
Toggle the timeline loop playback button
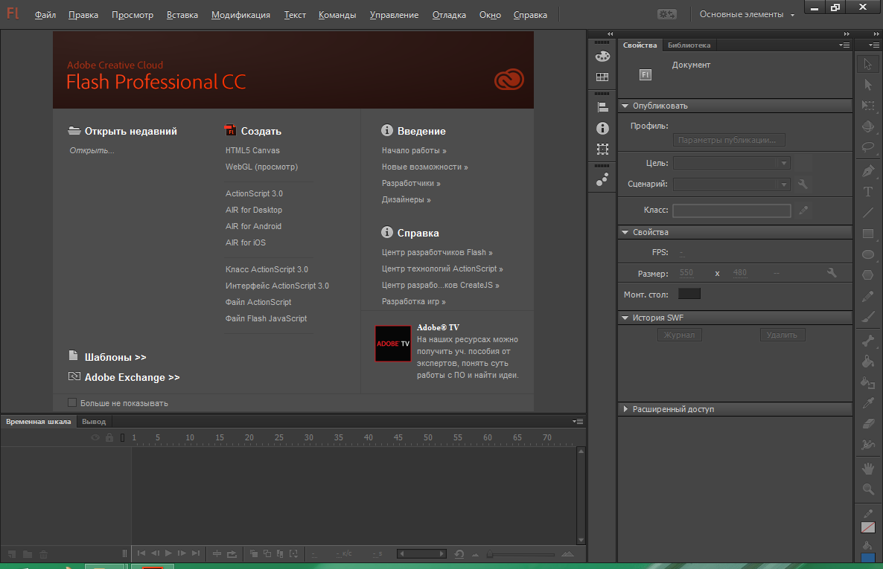[232, 554]
